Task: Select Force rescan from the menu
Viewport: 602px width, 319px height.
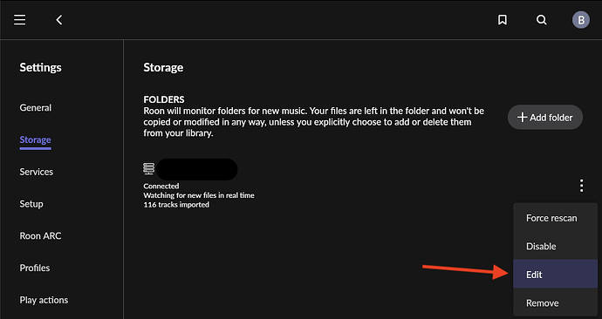Action: (555, 218)
